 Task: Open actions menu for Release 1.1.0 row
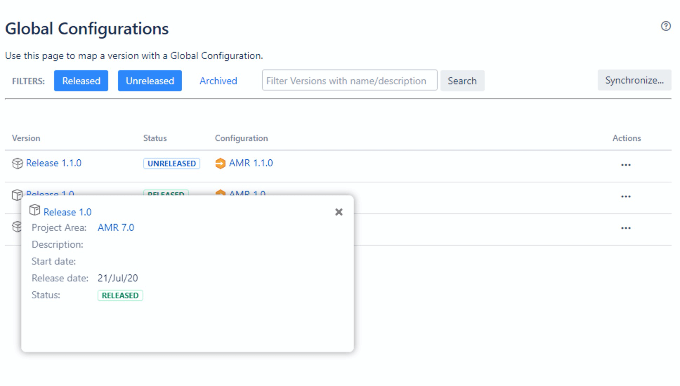tap(626, 165)
